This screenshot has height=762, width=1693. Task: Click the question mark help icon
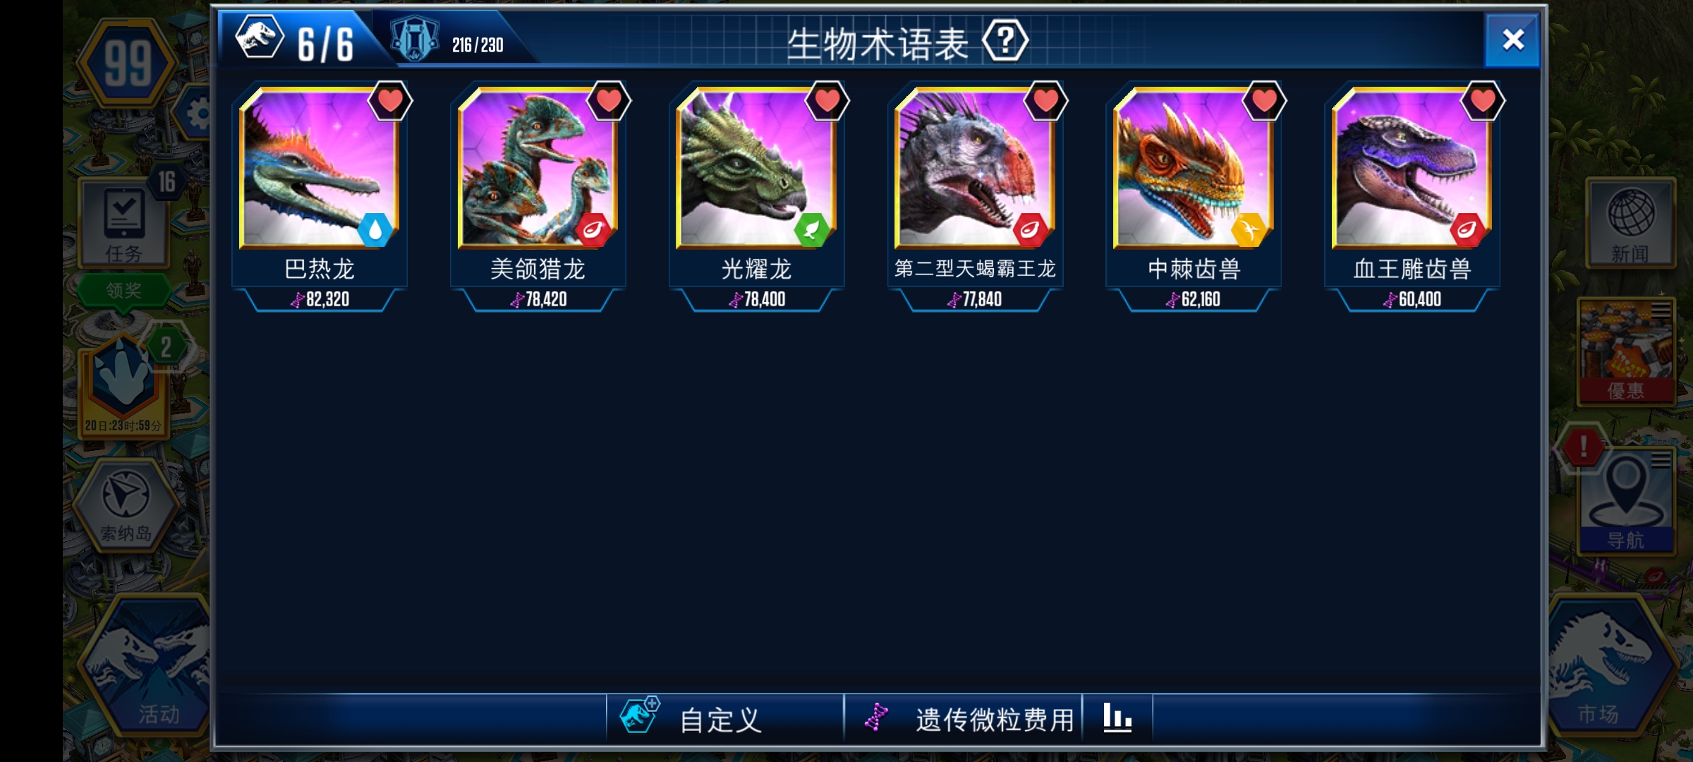1005,42
